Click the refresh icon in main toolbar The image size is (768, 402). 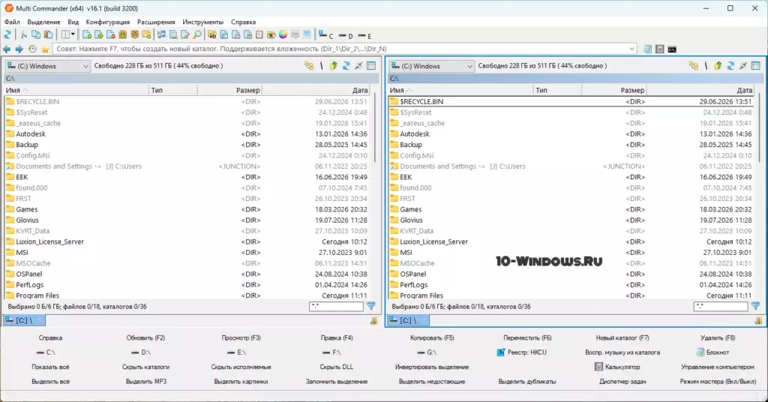7,34
